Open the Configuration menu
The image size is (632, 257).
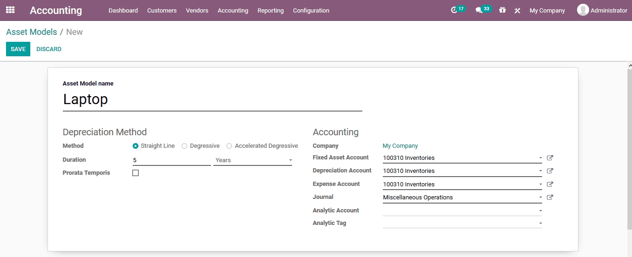[x=311, y=10]
